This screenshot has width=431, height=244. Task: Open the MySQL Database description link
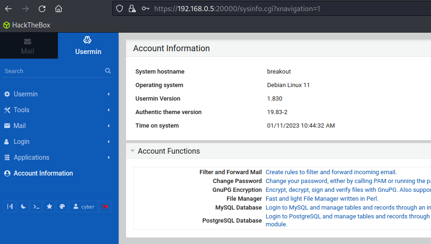(x=348, y=208)
